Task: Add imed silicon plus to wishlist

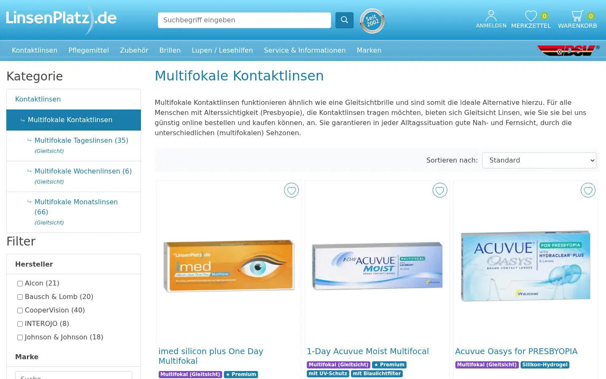Action: pyautogui.click(x=291, y=190)
